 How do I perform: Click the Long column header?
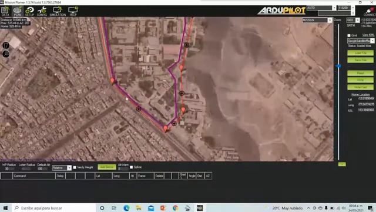coord(120,176)
